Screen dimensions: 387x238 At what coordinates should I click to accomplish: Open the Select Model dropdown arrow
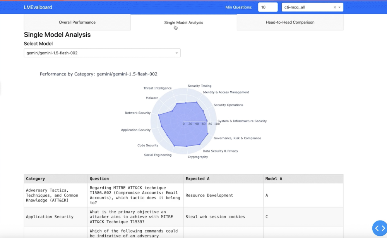[x=176, y=53]
